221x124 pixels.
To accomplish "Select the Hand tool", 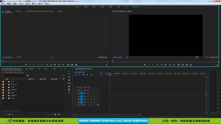I will coord(69,90).
